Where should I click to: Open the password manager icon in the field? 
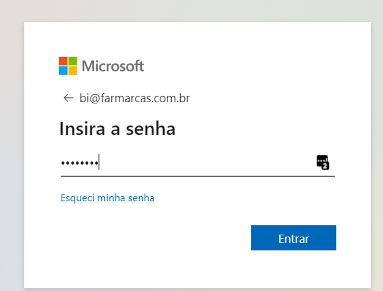pyautogui.click(x=322, y=162)
